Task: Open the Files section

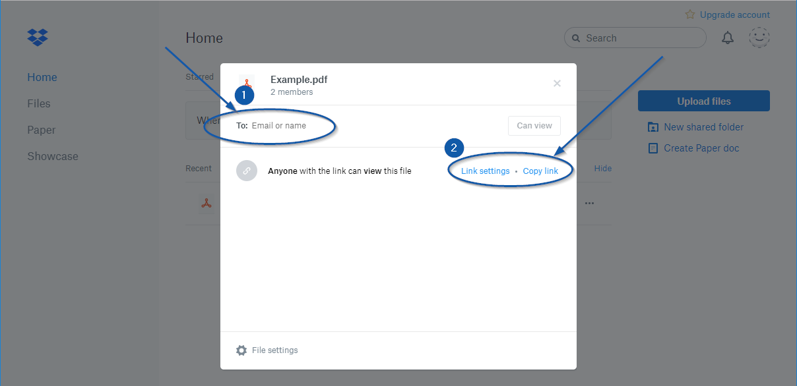Action: [39, 103]
